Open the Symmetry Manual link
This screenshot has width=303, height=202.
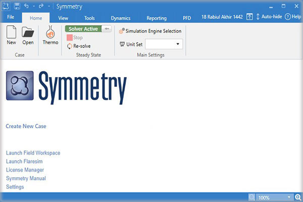[26, 178]
